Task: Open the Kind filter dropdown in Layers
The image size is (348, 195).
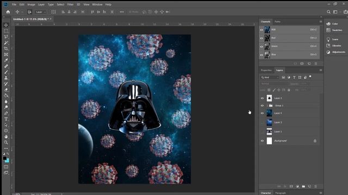Action: [270, 77]
